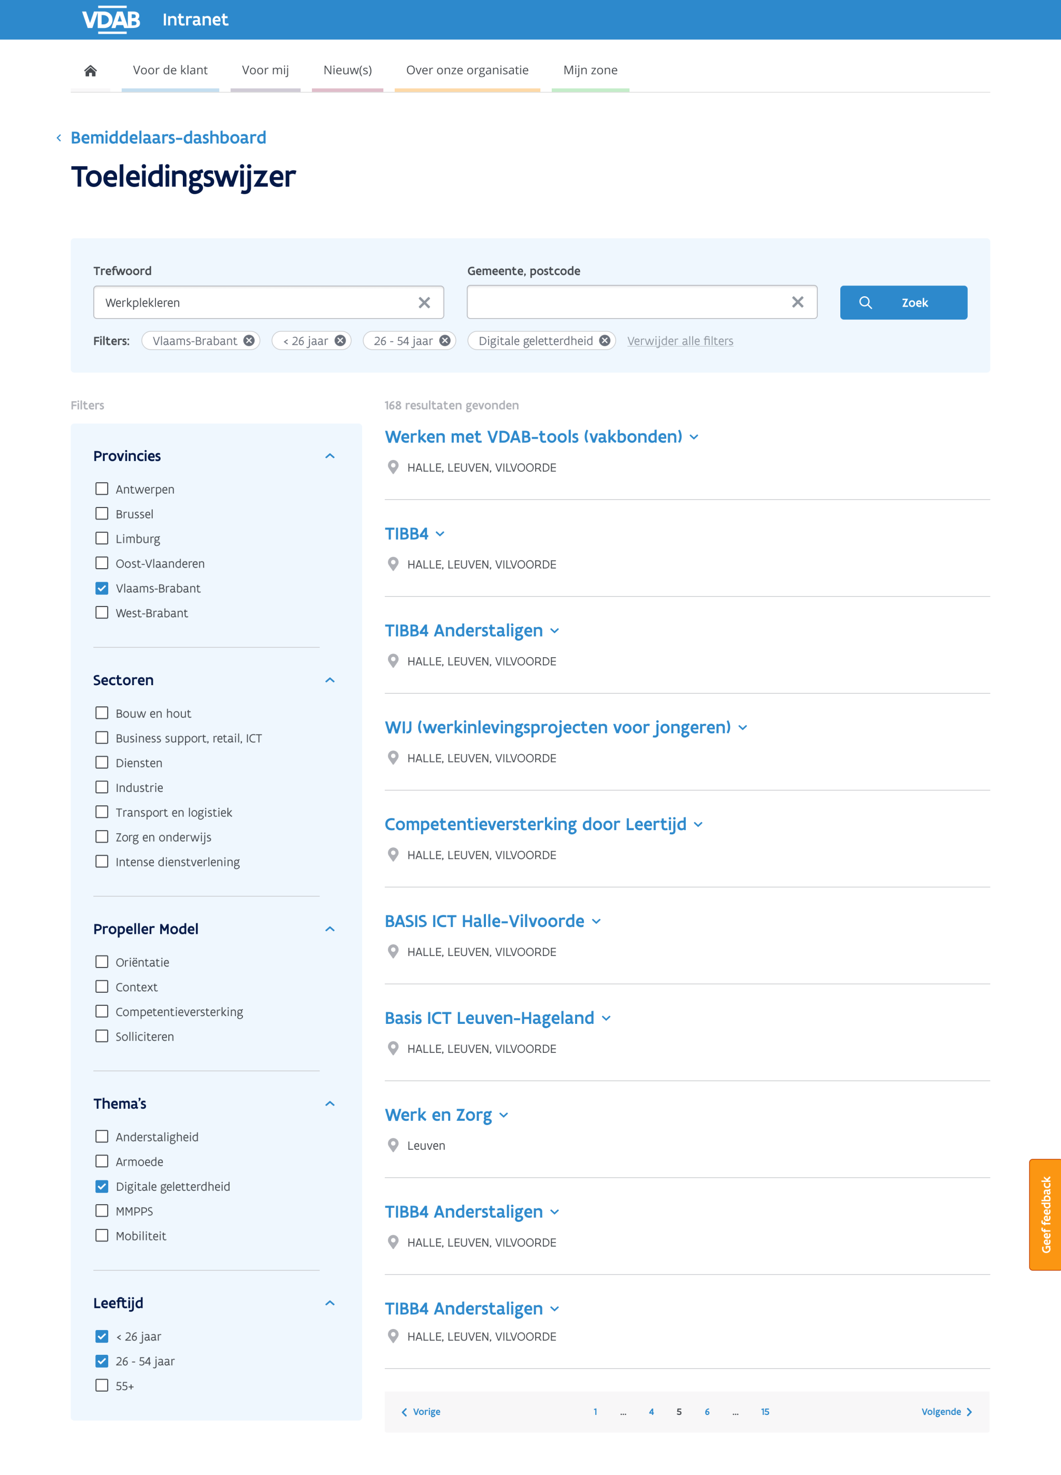Uncheck the Vlaams-Brabant checkbox

tap(102, 588)
